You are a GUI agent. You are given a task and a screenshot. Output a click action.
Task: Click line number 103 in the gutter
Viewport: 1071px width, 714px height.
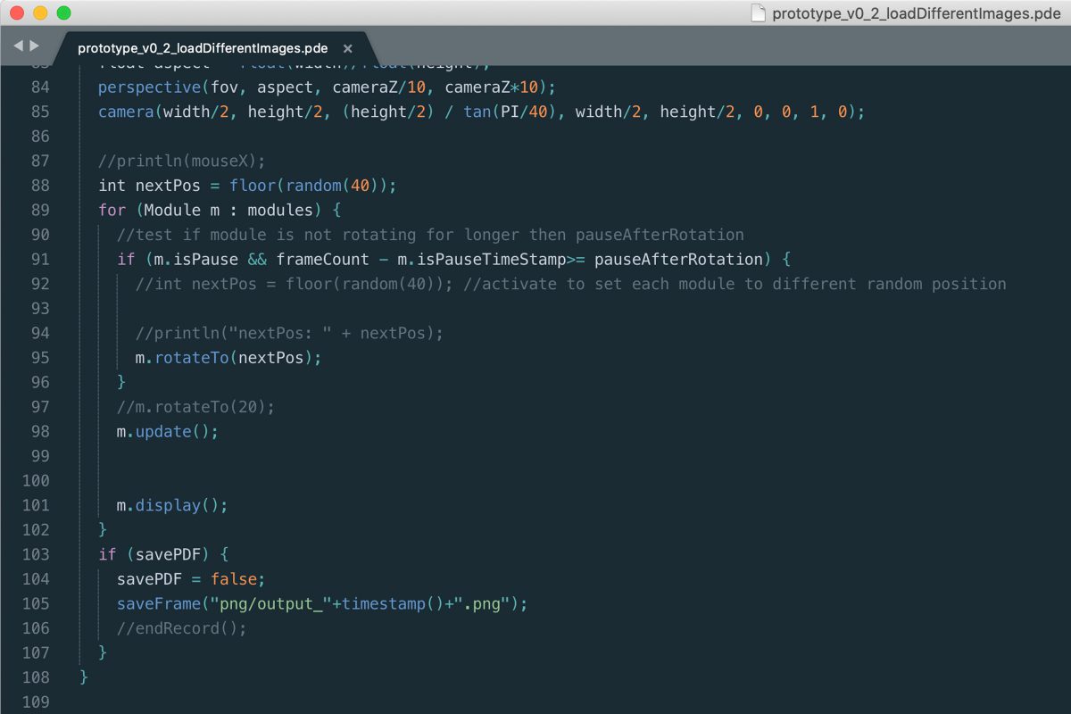pyautogui.click(x=36, y=554)
